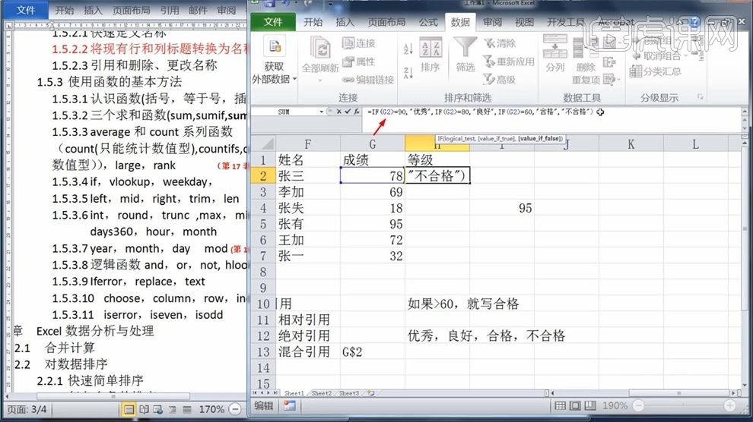The height and width of the screenshot is (422, 753).
Task: Select column K header
Action: point(631,143)
